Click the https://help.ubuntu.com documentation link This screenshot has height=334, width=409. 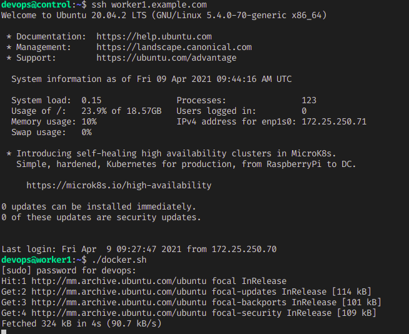pos(154,36)
